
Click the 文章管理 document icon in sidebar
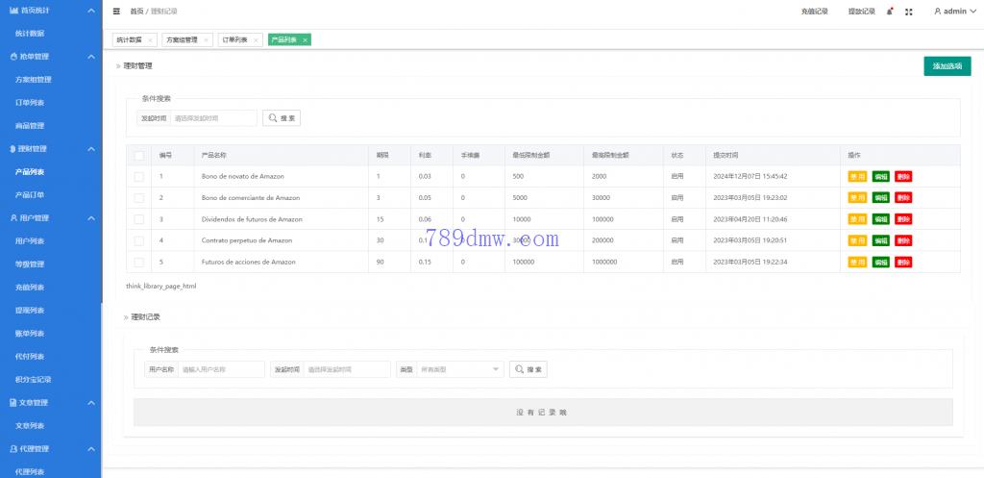click(13, 402)
